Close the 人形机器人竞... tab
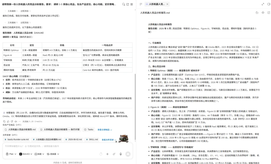 [x=167, y=4]
